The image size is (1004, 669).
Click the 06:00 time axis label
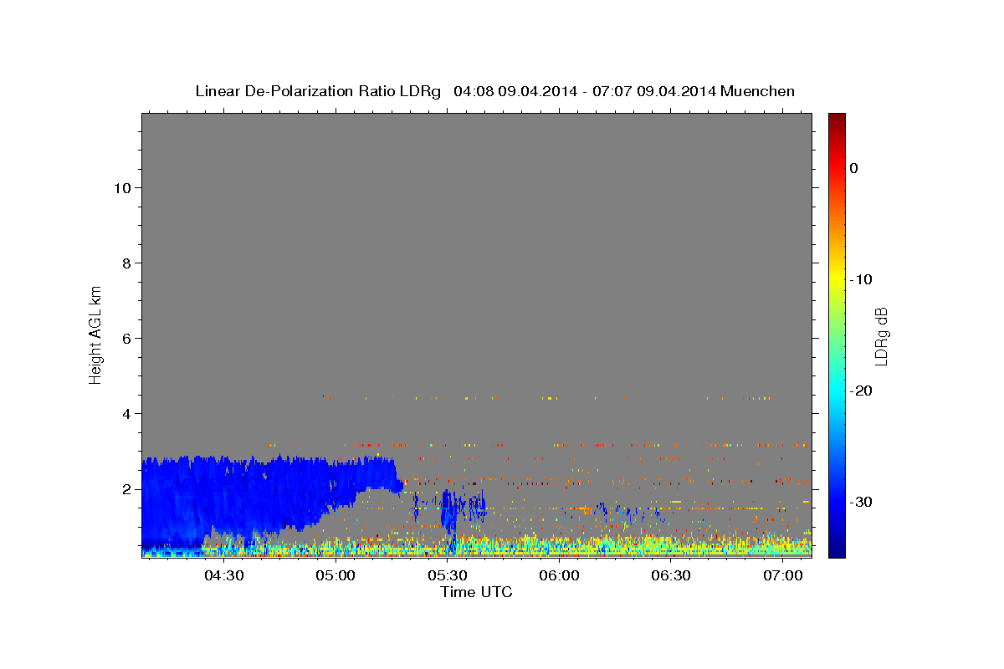coord(560,576)
